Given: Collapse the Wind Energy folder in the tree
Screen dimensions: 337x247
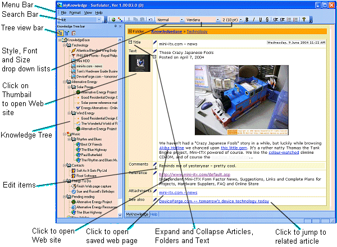Looking at the screenshot, I should pyautogui.click(x=69, y=113).
